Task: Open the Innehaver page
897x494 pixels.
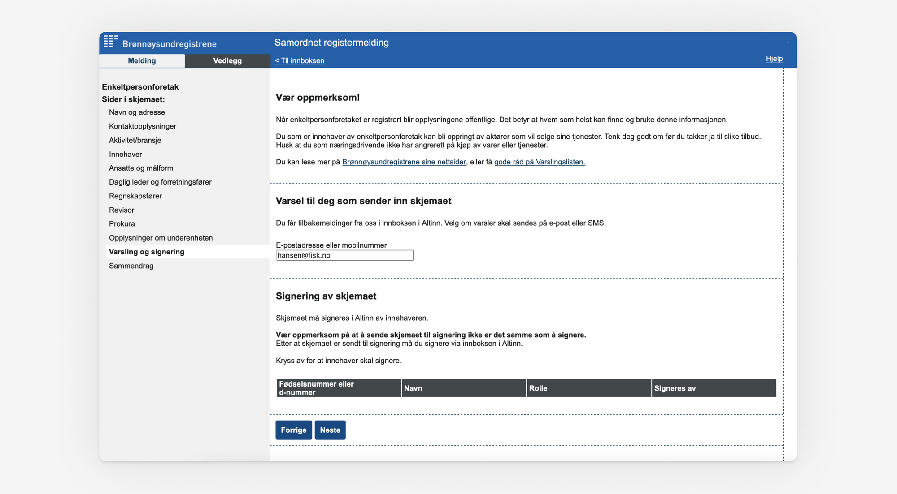Action: (x=125, y=154)
